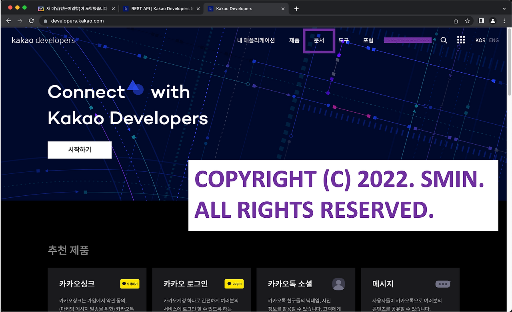Open search on the Kakao Developers navbar
The image size is (512, 312).
[x=444, y=40]
